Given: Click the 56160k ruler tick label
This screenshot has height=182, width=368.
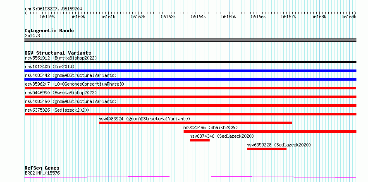Looking at the screenshot, I should coord(78,17).
